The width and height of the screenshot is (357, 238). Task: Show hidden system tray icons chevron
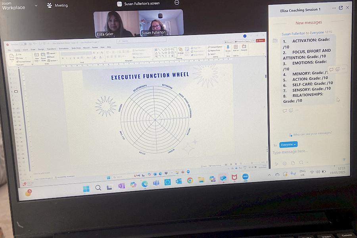[269, 175]
